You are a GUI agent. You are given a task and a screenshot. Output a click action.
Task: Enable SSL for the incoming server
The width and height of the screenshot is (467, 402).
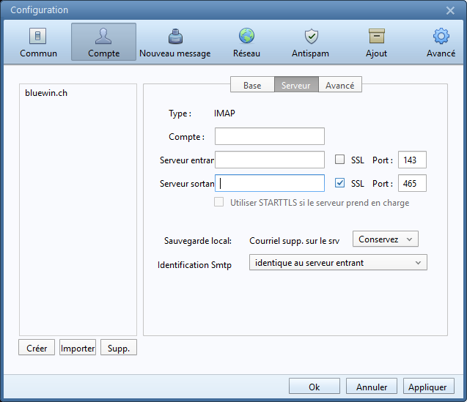[x=339, y=160]
